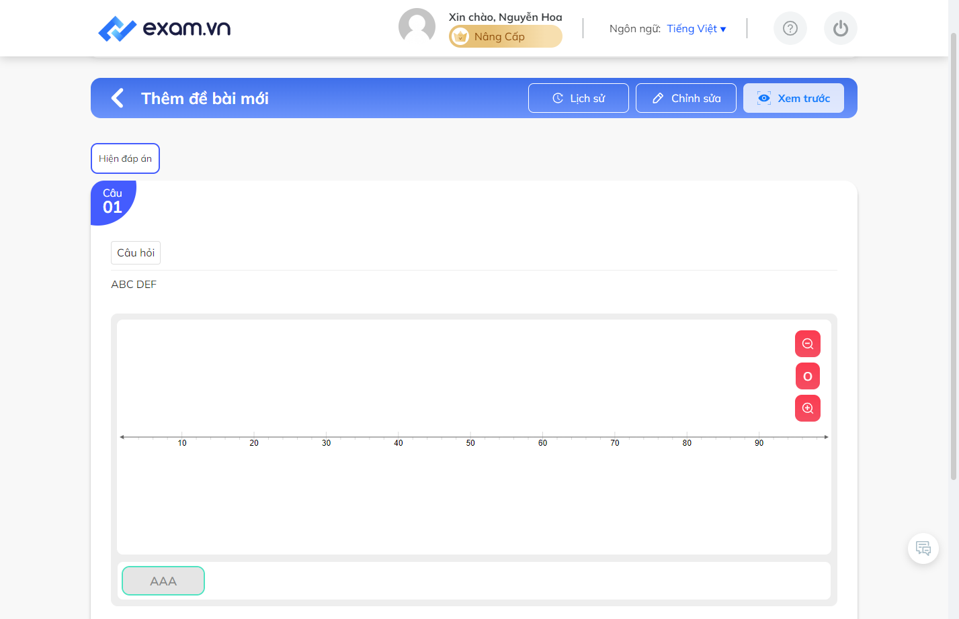Click the Câu hỏi label tab

point(136,252)
